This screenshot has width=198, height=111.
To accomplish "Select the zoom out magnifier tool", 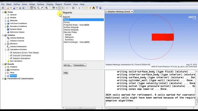I will click(x=38, y=8).
